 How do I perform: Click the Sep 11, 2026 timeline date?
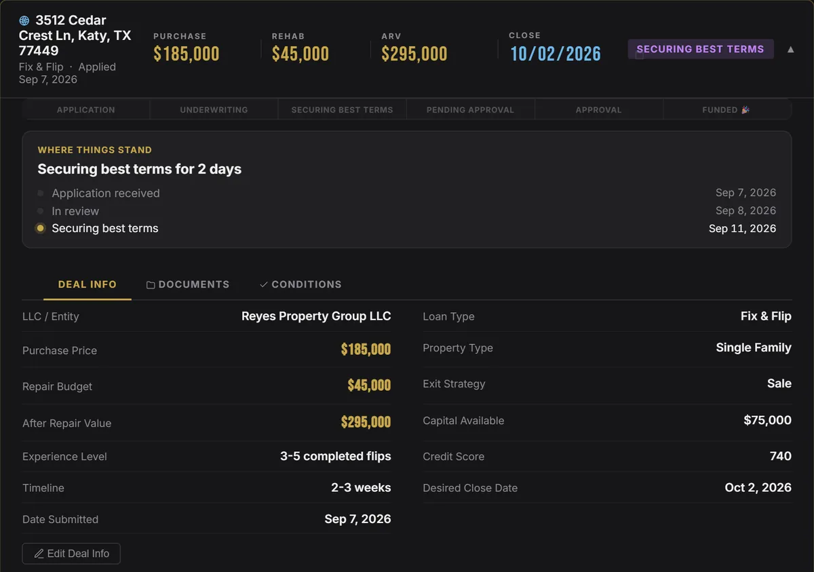tap(742, 229)
